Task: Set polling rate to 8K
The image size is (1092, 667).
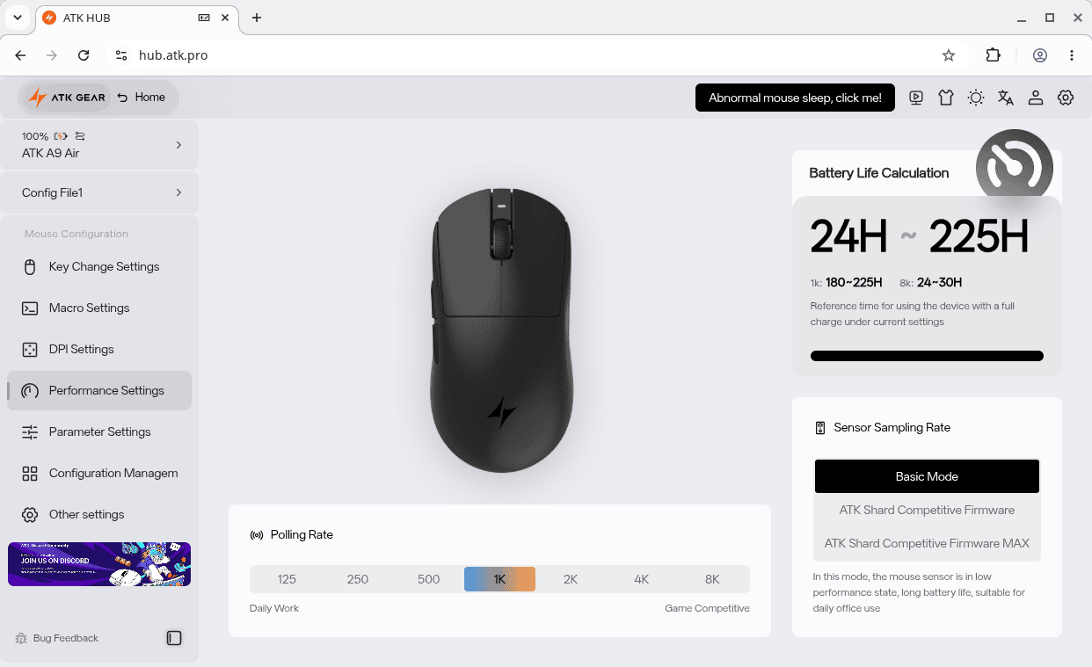Action: (x=712, y=579)
